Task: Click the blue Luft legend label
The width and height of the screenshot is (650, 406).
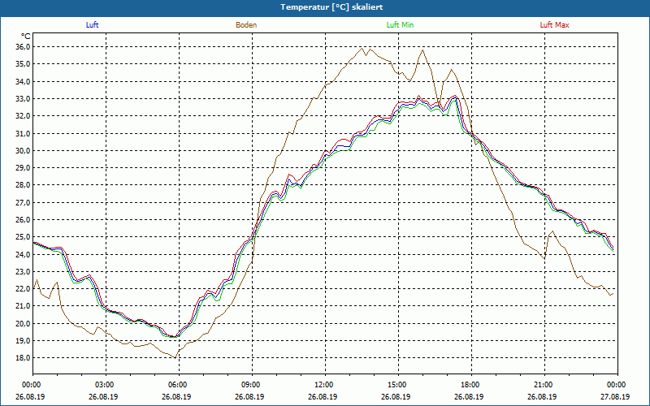Action: 92,25
